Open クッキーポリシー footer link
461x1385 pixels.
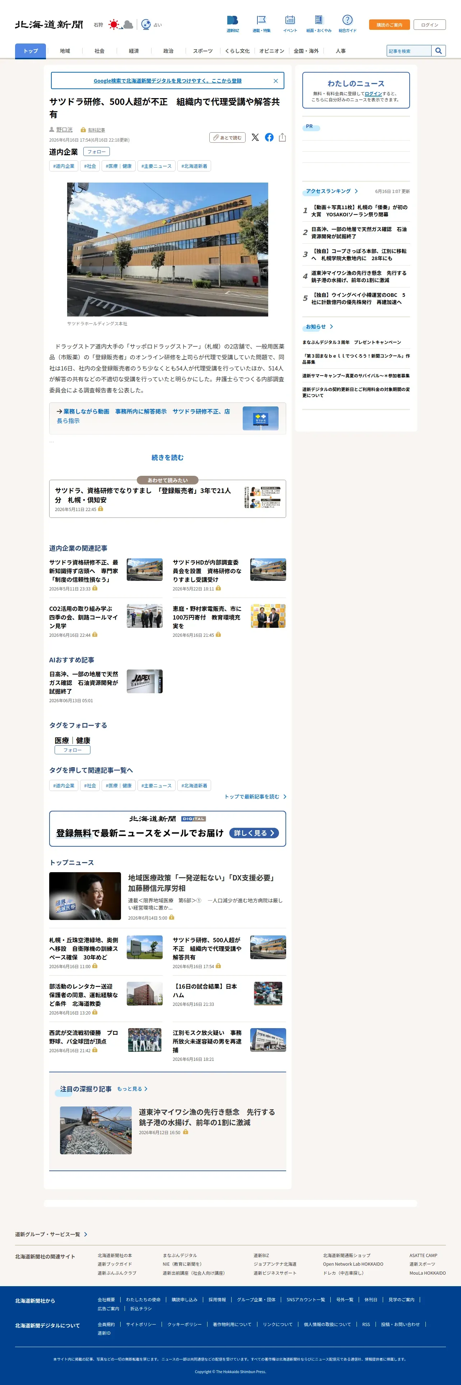point(185,1324)
